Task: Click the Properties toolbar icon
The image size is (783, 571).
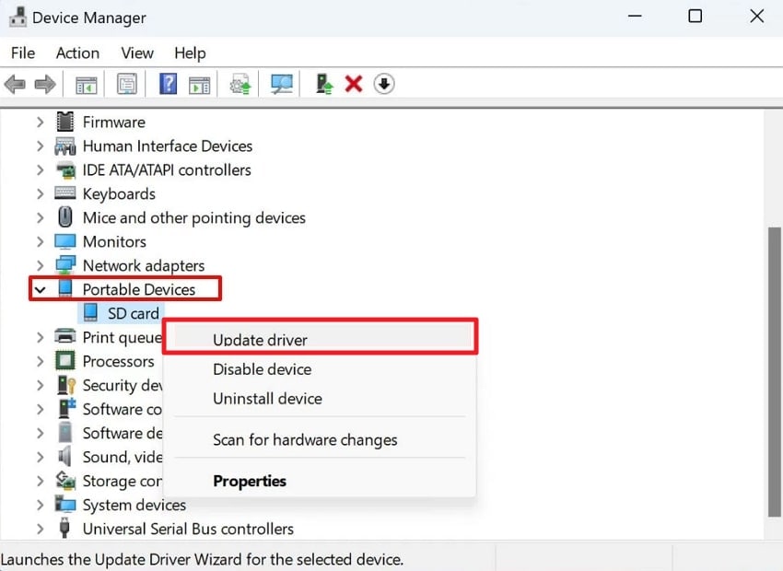Action: [x=126, y=84]
